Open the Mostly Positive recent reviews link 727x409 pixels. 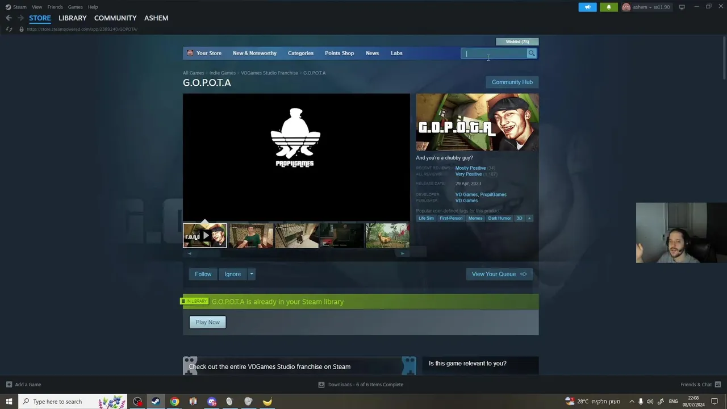pos(470,168)
